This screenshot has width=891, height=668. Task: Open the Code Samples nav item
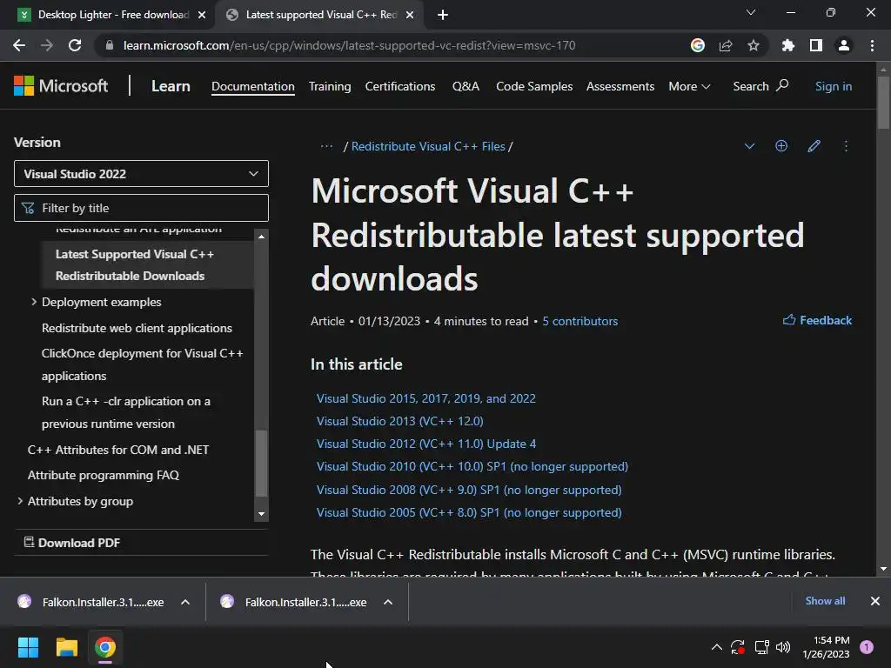(534, 86)
